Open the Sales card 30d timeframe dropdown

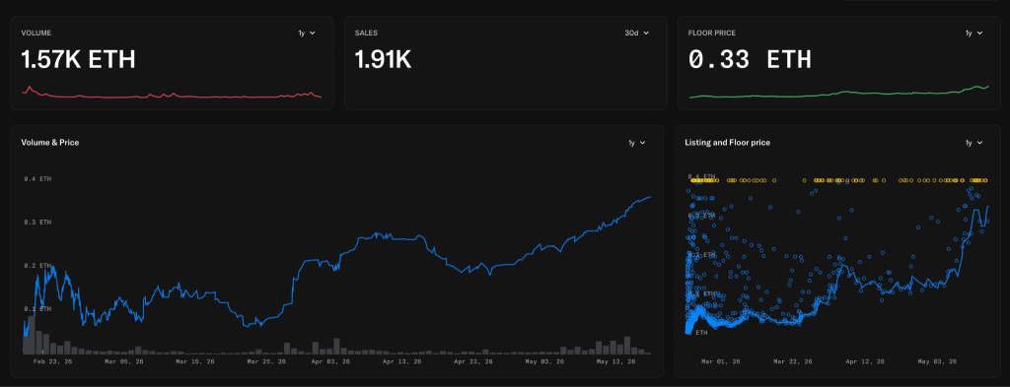click(x=636, y=32)
